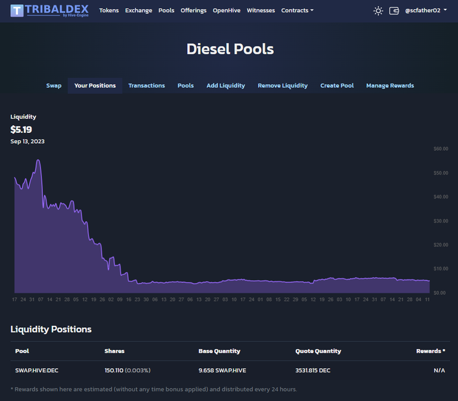Navigate to Pools in top navbar
The height and width of the screenshot is (401, 458).
(x=166, y=10)
